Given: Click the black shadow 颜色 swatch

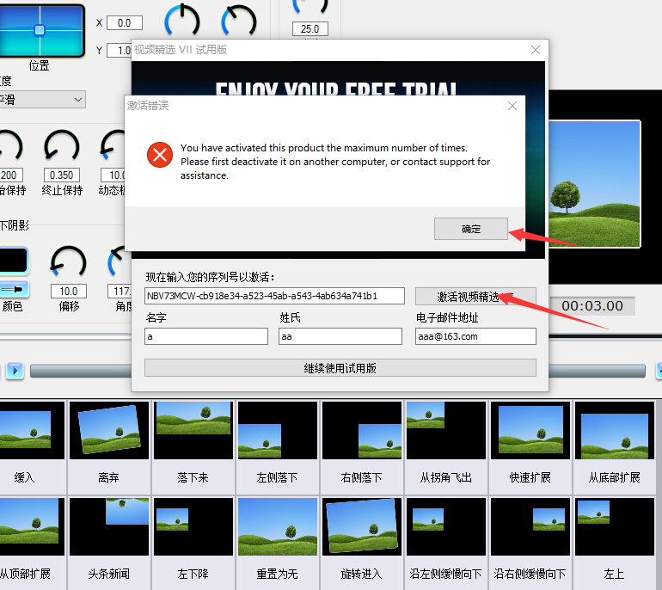Looking at the screenshot, I should (x=13, y=261).
